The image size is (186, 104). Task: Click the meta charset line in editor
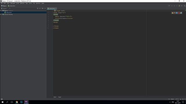coord(63,16)
